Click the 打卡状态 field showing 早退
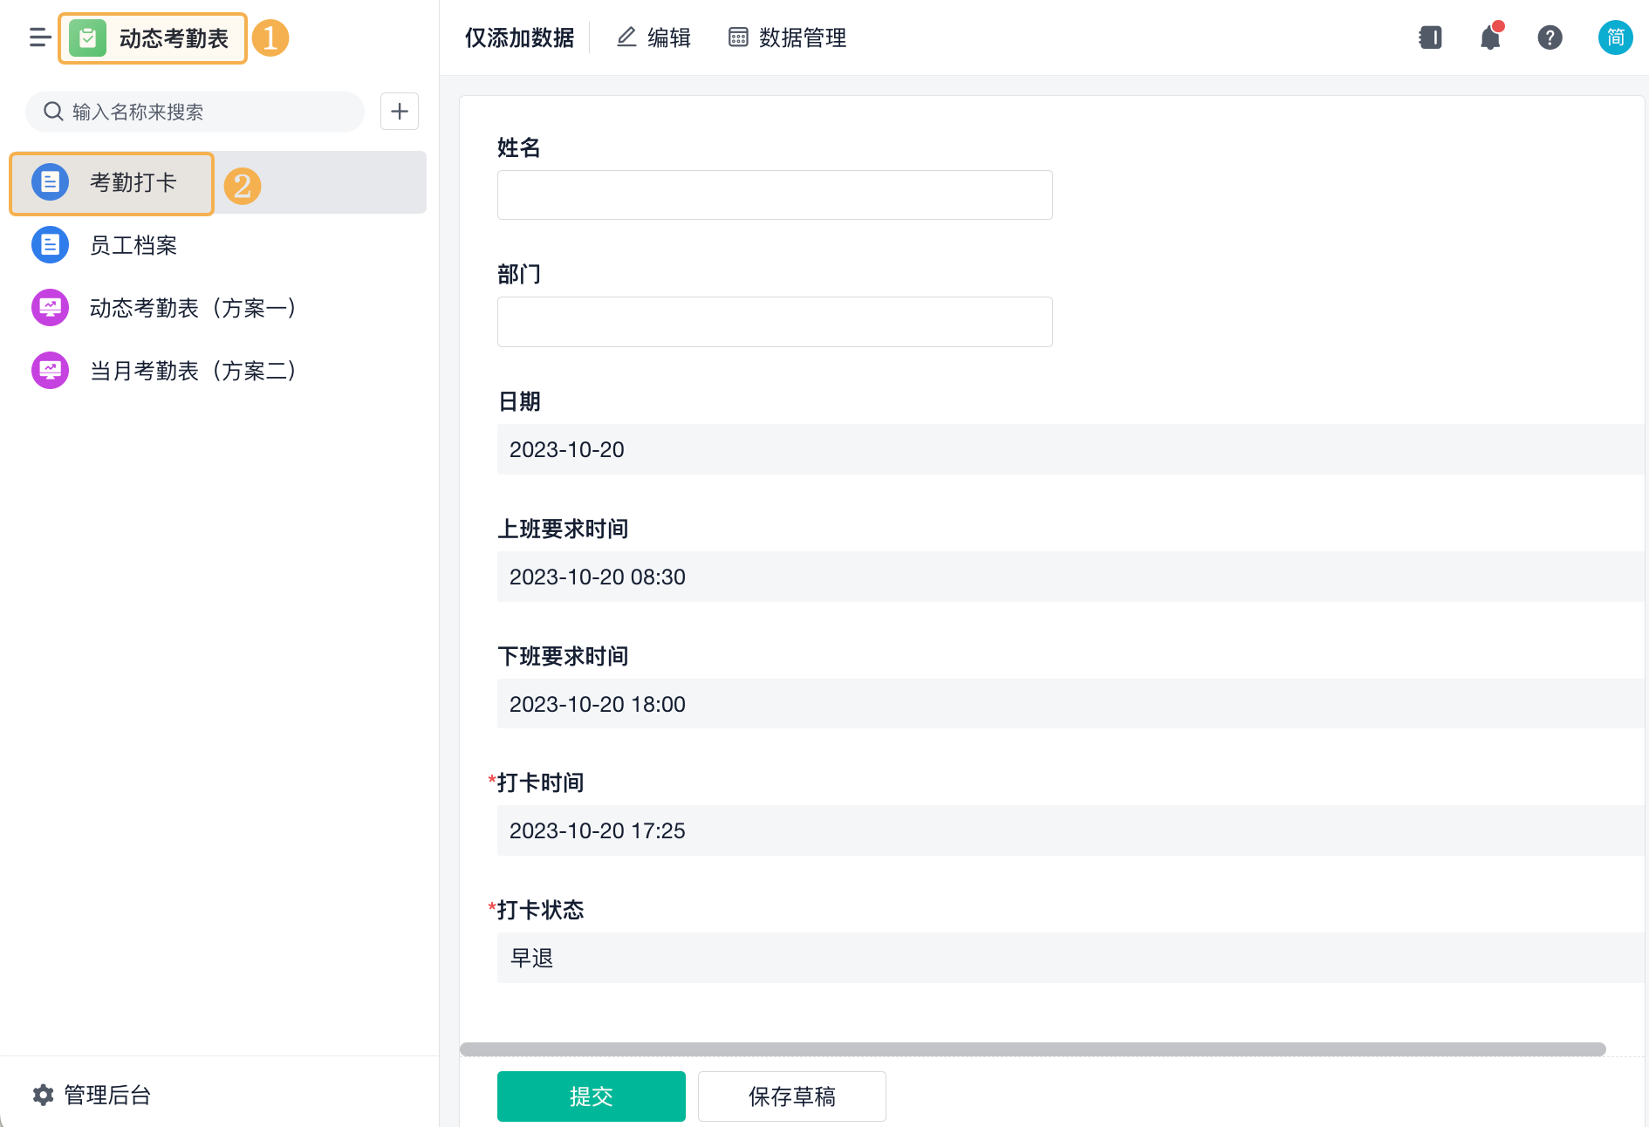Screen dimensions: 1649x1127 [x=1071, y=958]
